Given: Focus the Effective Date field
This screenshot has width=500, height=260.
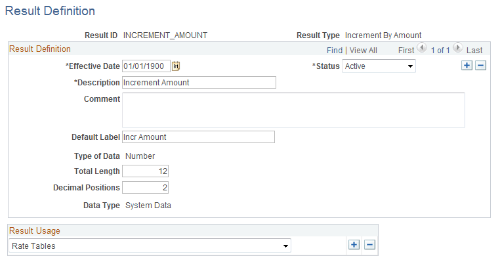Looking at the screenshot, I should point(146,66).
